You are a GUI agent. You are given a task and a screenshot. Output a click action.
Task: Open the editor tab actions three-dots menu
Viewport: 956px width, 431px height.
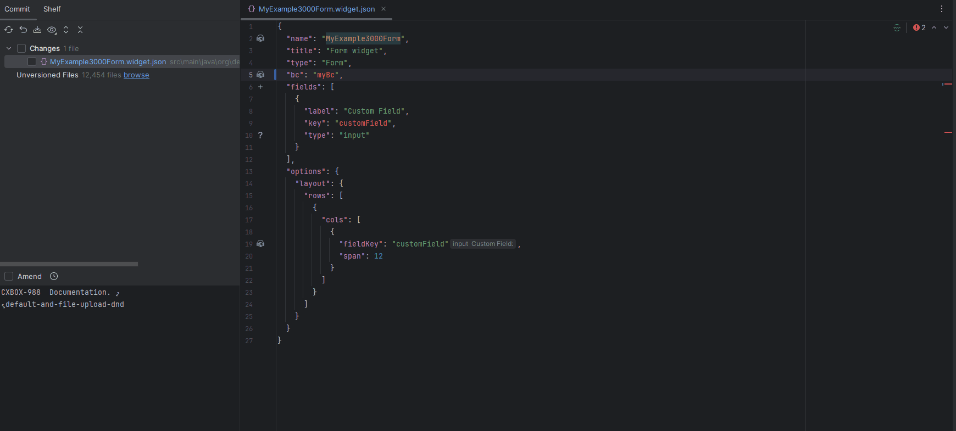tap(942, 9)
